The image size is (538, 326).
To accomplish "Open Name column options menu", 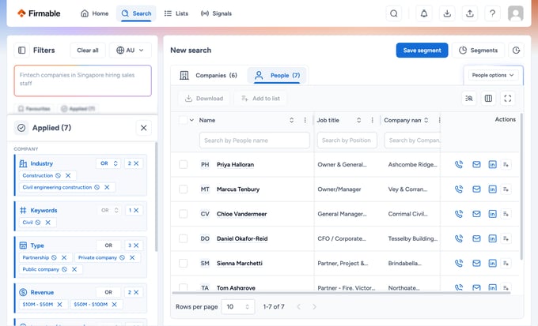I will coord(305,120).
